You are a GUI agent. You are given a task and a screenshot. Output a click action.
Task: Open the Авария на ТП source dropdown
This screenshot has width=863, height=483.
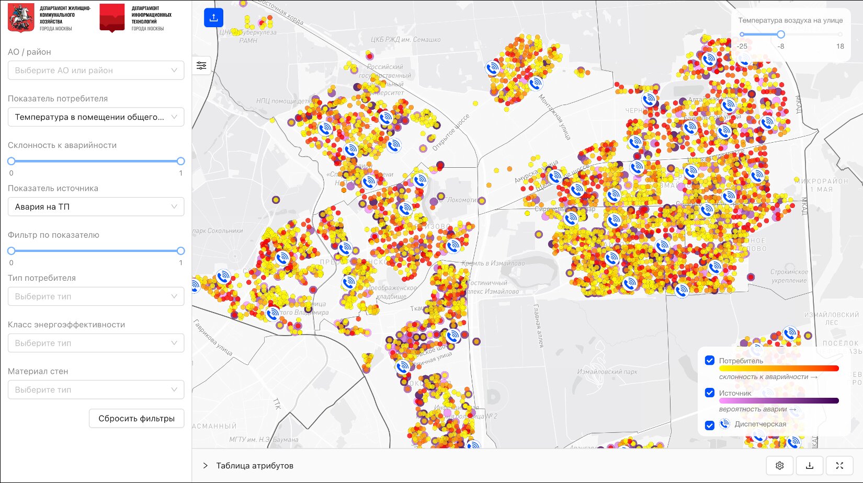click(x=96, y=207)
